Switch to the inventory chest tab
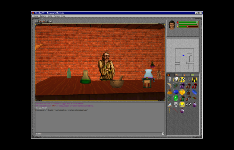 pos(170,75)
